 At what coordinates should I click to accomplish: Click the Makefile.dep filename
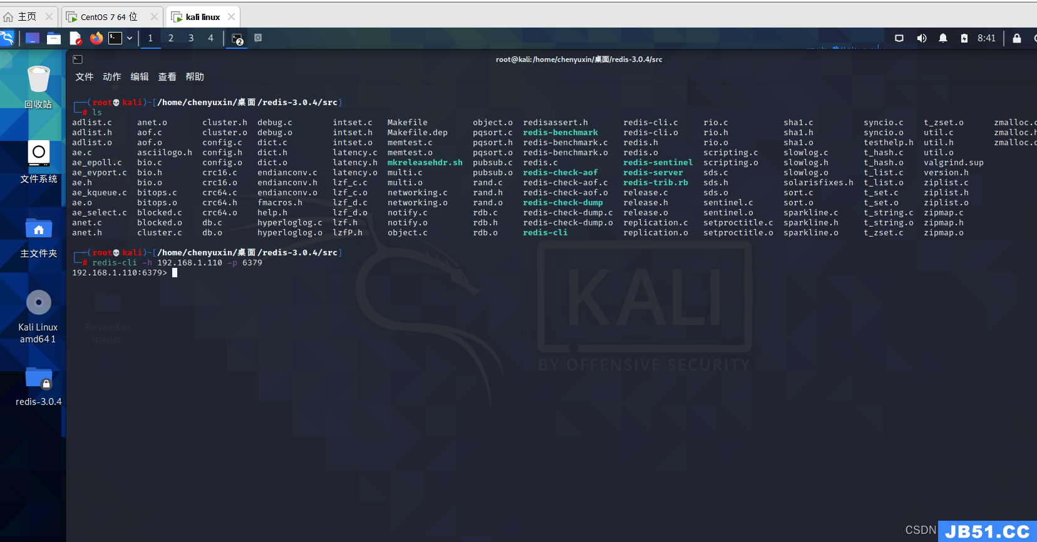tap(418, 133)
